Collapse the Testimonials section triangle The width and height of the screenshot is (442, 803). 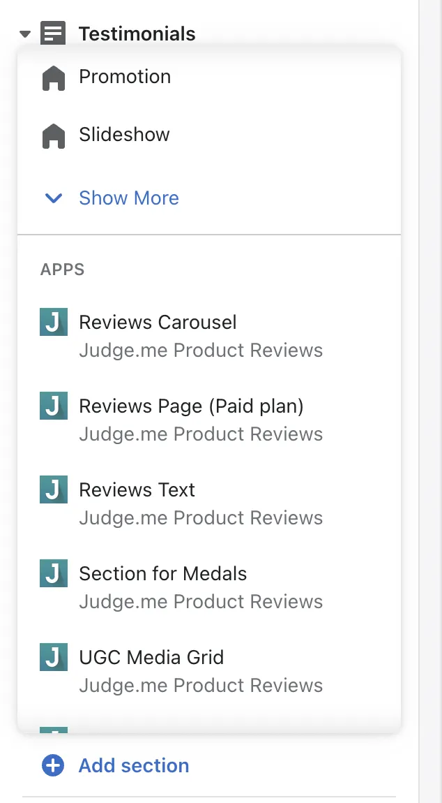point(25,34)
